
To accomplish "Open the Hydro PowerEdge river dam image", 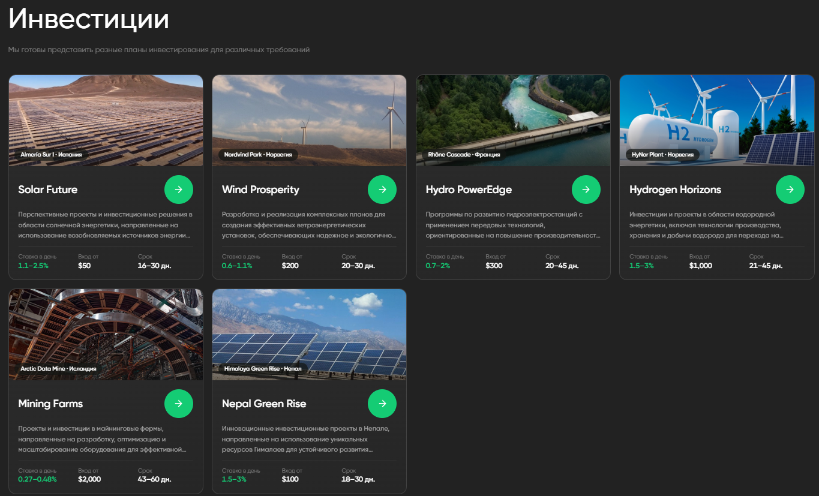I will pyautogui.click(x=513, y=120).
